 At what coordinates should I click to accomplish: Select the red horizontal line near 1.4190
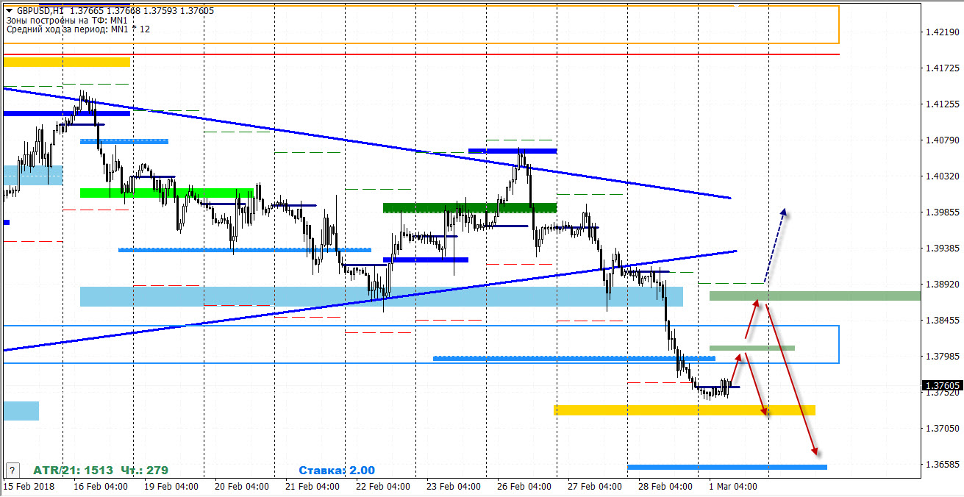pyautogui.click(x=441, y=54)
